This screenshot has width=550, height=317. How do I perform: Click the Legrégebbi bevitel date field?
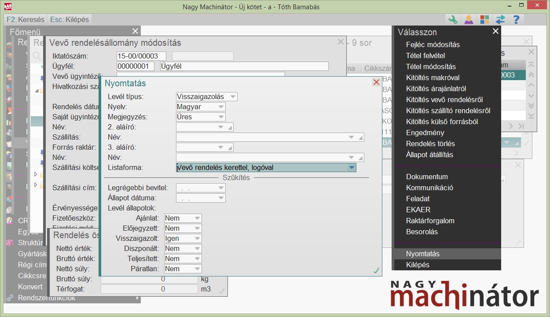[x=200, y=188]
